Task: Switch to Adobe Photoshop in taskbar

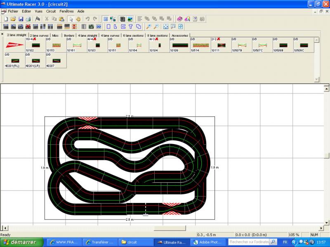Action: (210, 242)
